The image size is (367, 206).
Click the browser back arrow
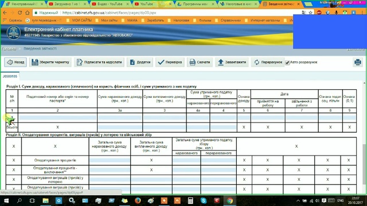[5, 13]
